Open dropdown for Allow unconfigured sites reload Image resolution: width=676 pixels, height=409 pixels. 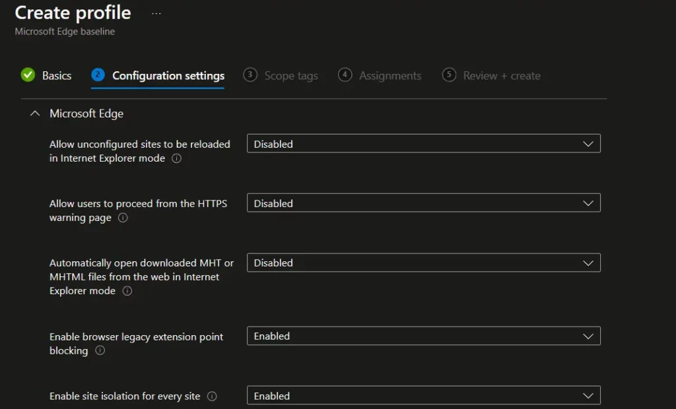point(423,144)
